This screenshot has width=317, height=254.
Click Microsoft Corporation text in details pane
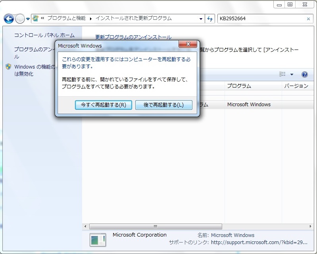140,235
